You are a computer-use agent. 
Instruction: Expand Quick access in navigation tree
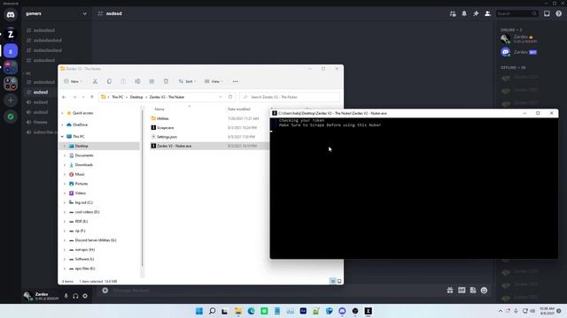pos(62,113)
